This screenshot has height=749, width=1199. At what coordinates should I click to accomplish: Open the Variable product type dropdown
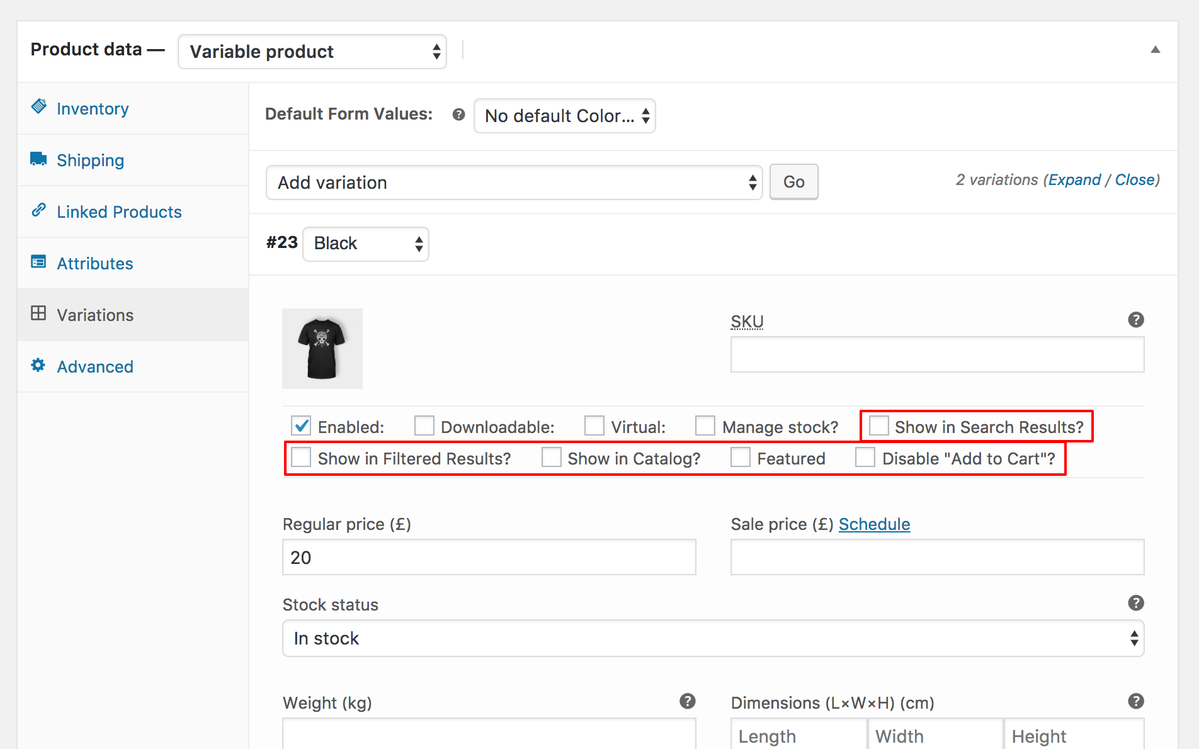312,52
